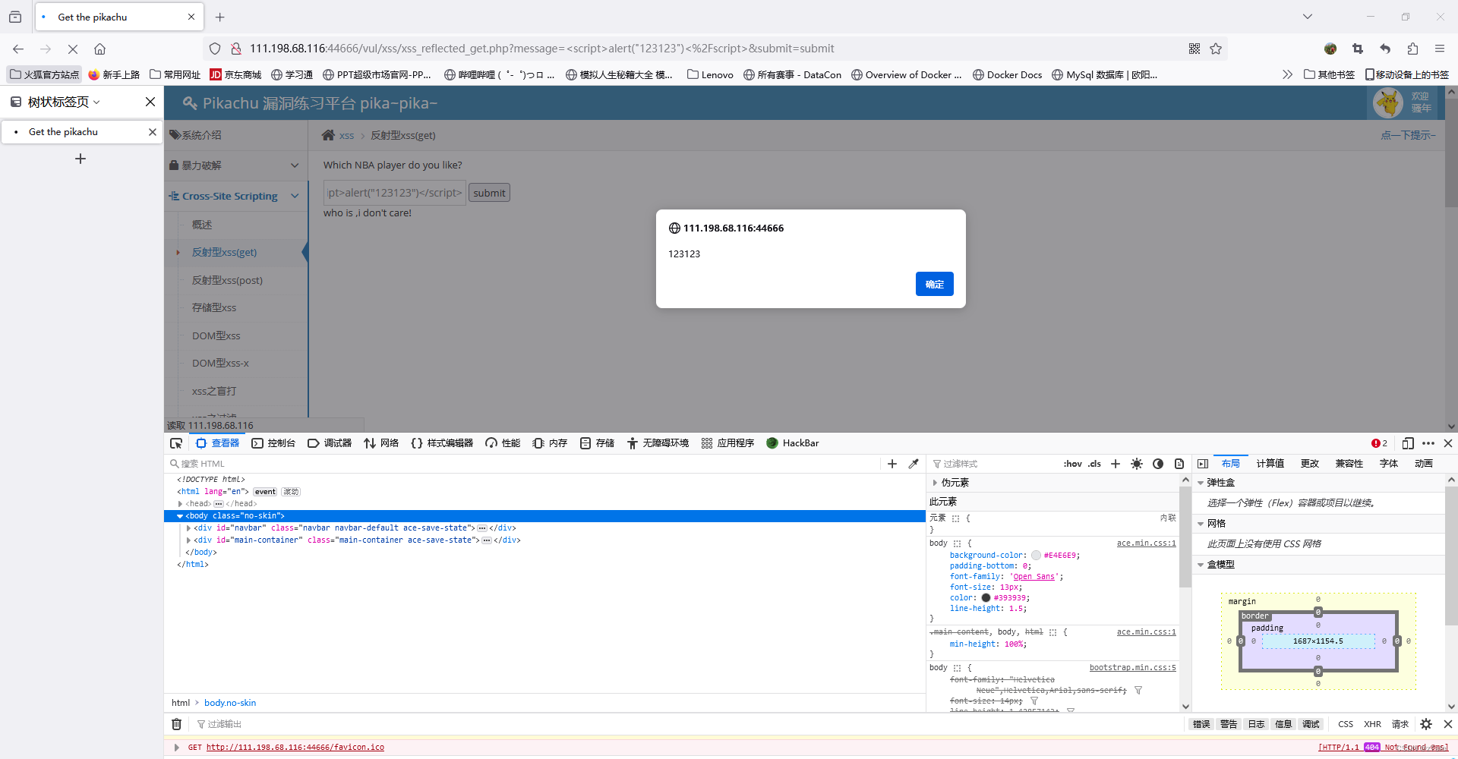Image resolution: width=1458 pixels, height=759 pixels.
Task: Open 京东商城 bookmark
Action: (235, 74)
